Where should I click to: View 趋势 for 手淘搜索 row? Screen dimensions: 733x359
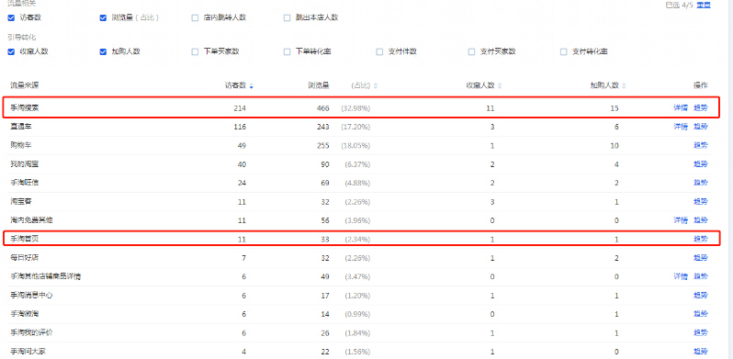click(x=700, y=108)
